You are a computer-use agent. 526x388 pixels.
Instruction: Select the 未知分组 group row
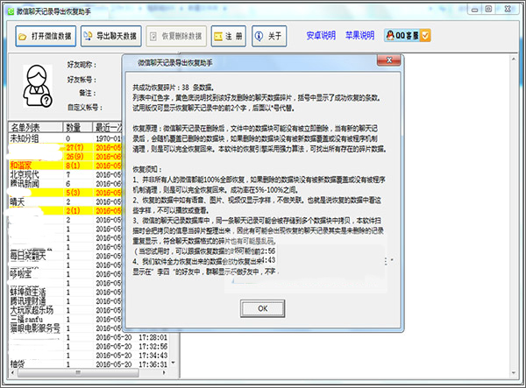66,138
